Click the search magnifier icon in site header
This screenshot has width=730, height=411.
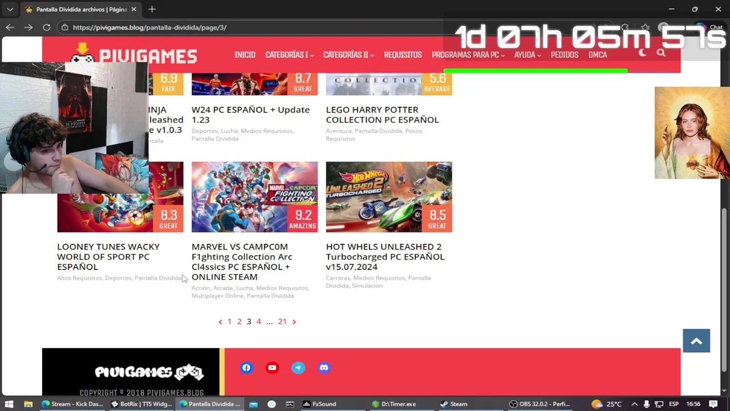coord(661,53)
